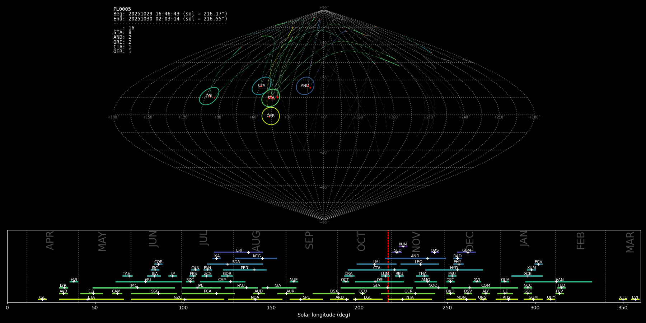Click the blue AND radiant circle

coord(305,86)
